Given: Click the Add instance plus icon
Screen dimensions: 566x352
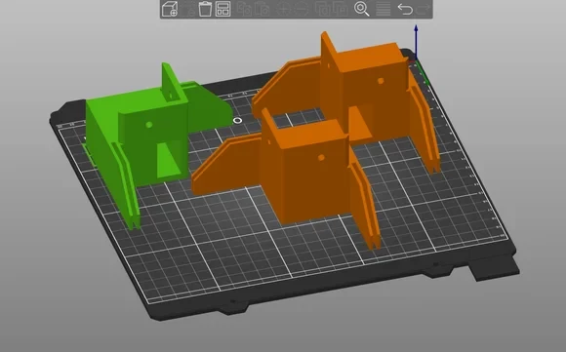Looking at the screenshot, I should click(283, 9).
